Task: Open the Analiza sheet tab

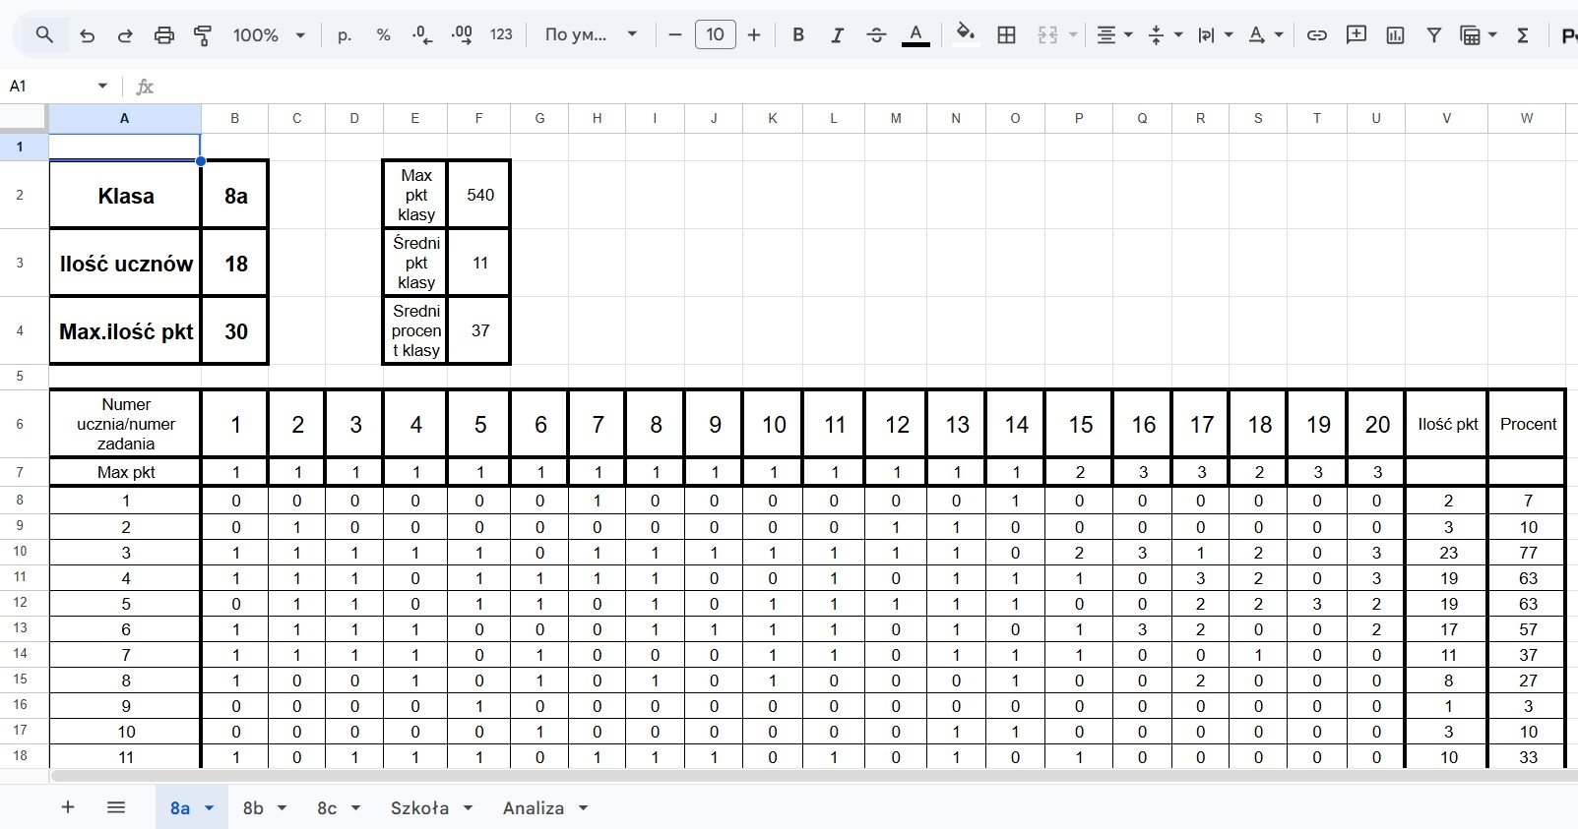Action: [534, 807]
